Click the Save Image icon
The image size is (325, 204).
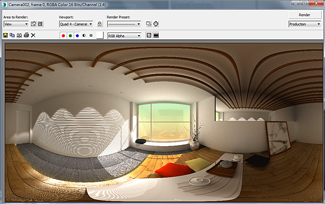pyautogui.click(x=5, y=35)
